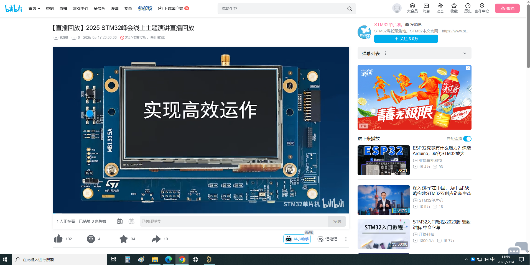Open the 收藏 favorites star in header
530x265 pixels.
tap(454, 8)
